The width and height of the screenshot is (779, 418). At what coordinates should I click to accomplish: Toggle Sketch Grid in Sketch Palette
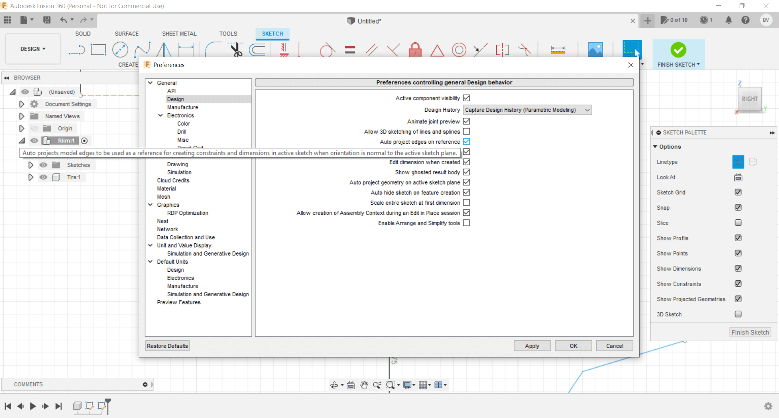(x=738, y=192)
